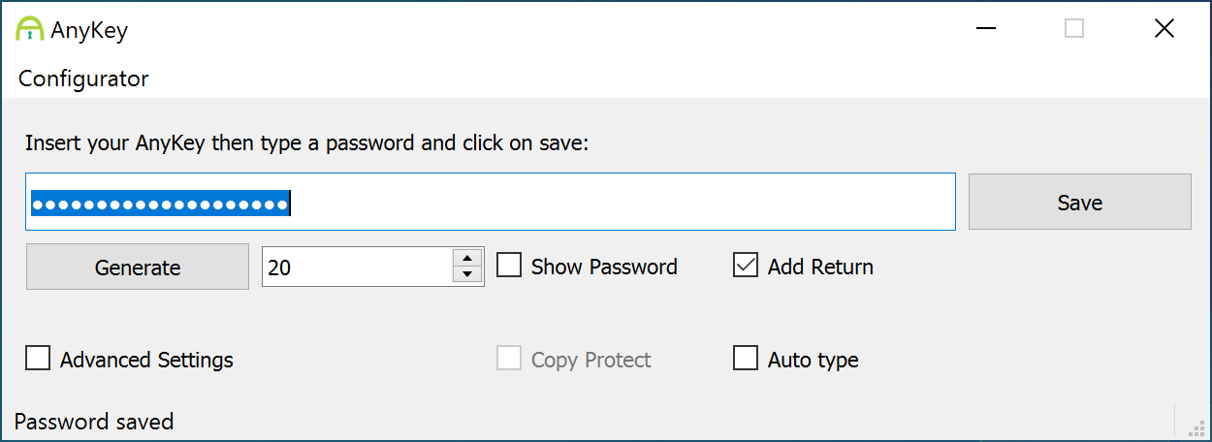Click the Insert your AnyKey instruction label
The image size is (1212, 442).
(x=307, y=143)
